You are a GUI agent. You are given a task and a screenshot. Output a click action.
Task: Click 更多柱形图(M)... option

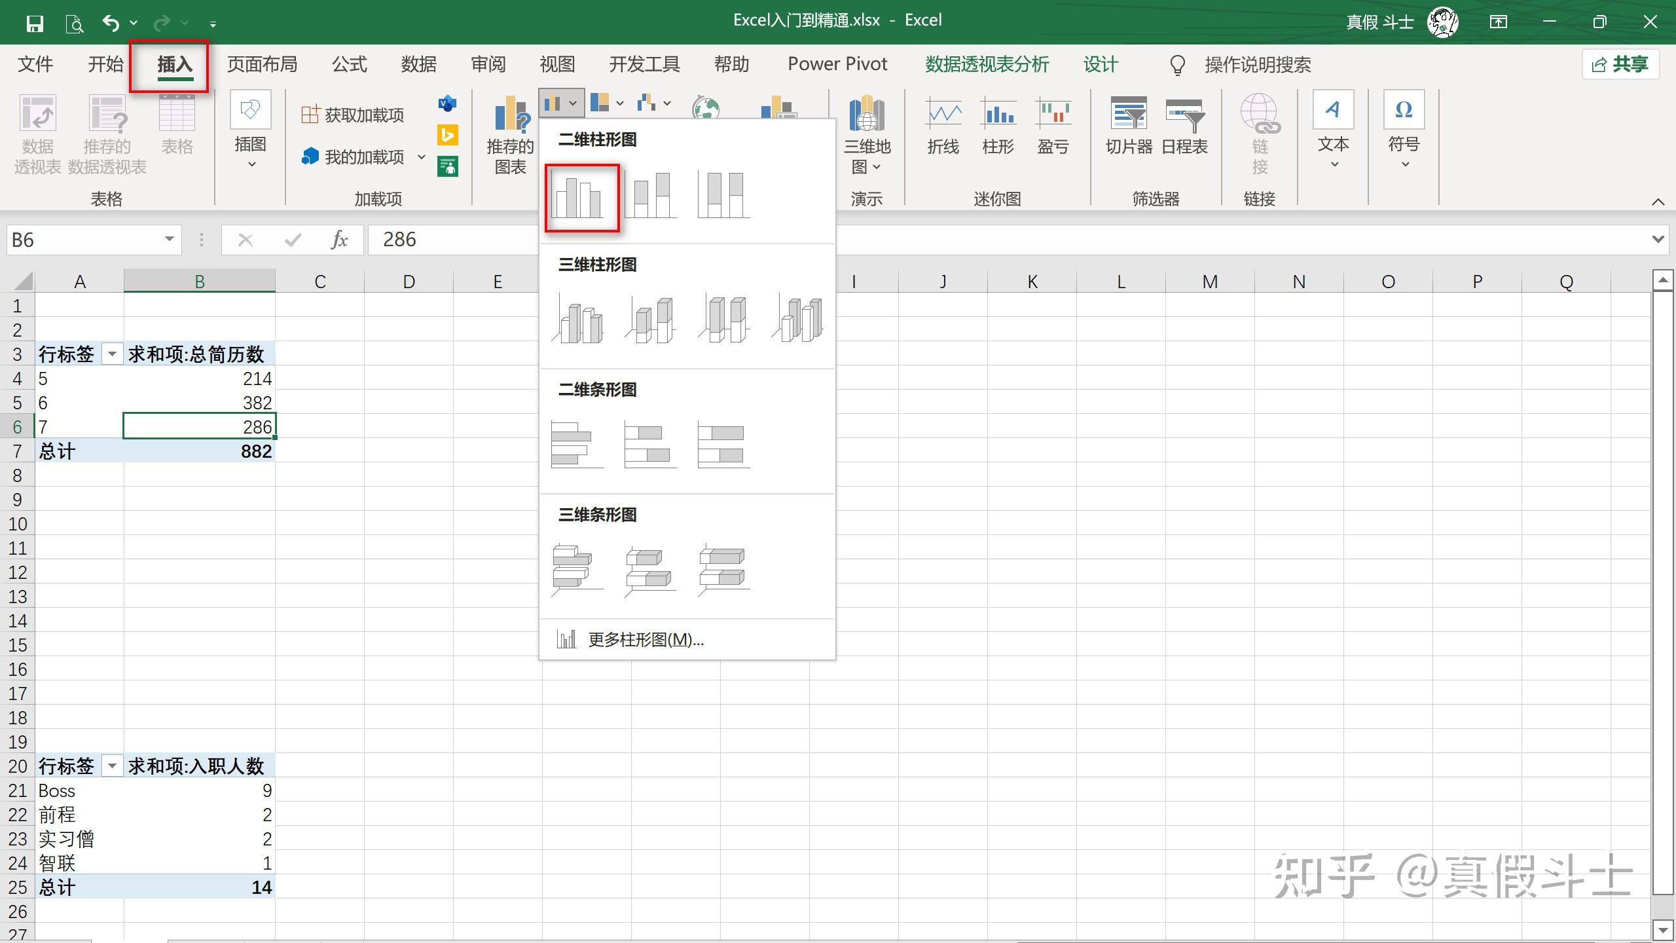pos(645,640)
